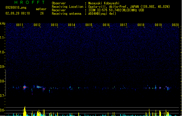This screenshot has height=116, width=182.
Task: Click the 0819 time marker
Action: pos(158,25)
